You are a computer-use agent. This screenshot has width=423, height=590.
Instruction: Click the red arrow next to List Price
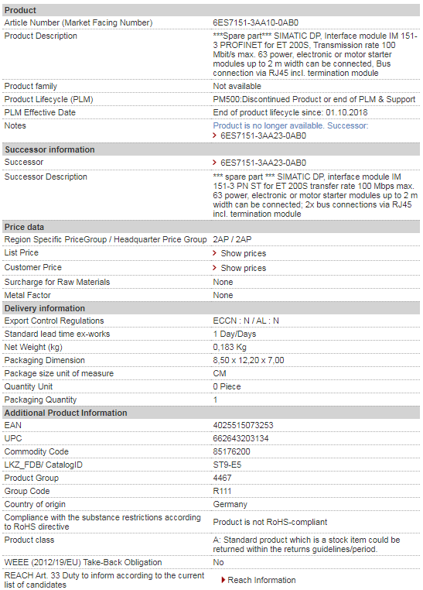point(214,253)
